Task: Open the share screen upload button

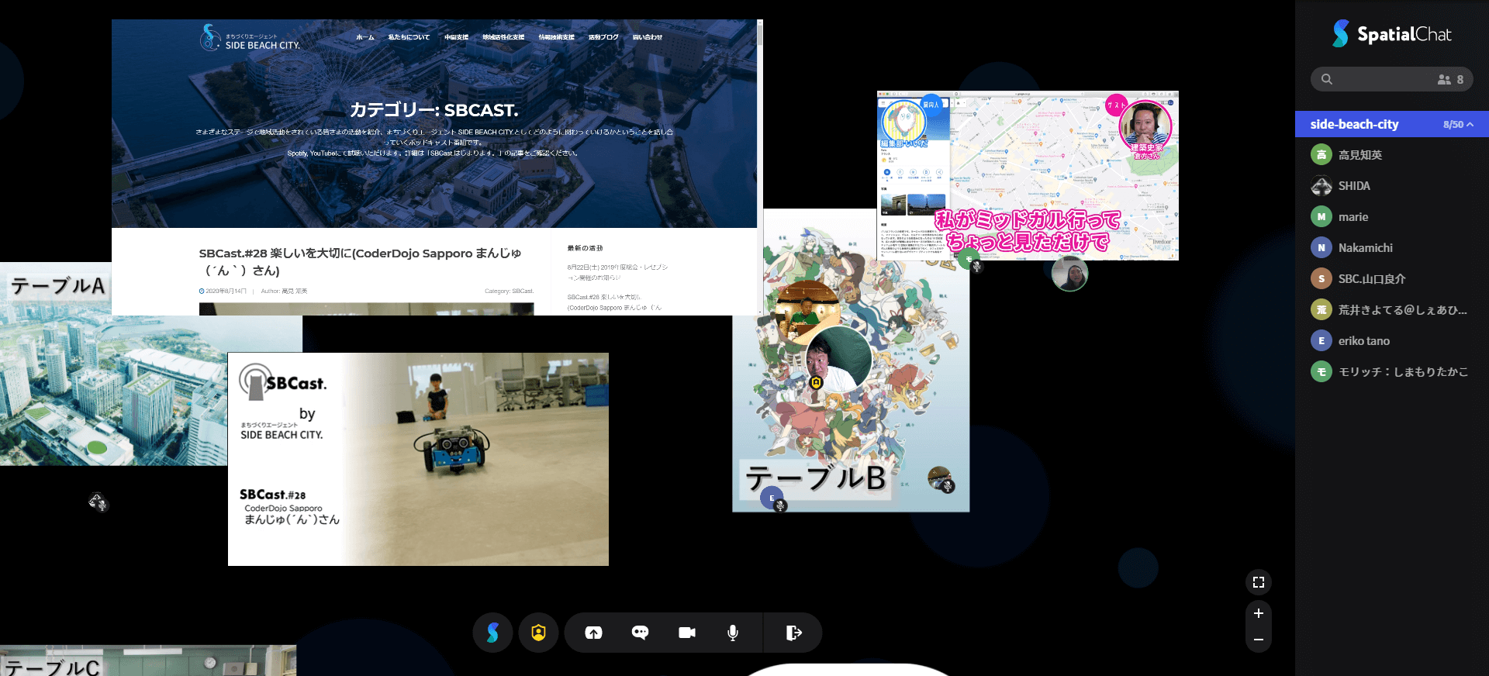Action: pyautogui.click(x=593, y=633)
